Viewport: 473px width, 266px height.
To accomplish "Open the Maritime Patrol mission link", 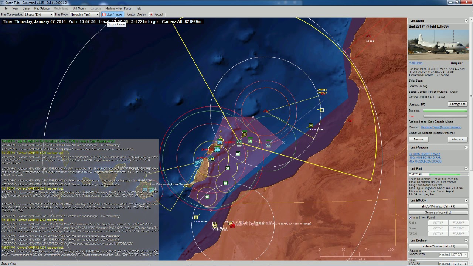I will (441, 127).
